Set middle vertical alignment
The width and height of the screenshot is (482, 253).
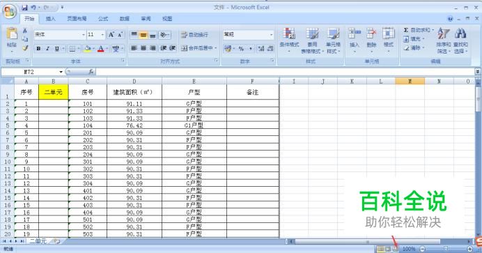click(143, 35)
